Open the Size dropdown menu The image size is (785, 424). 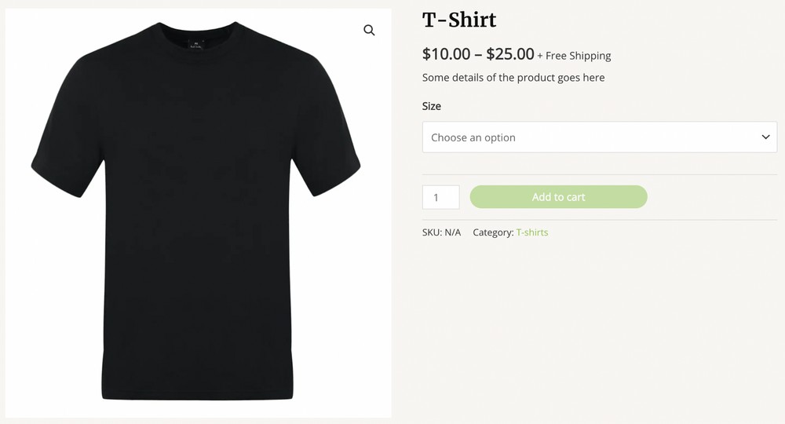pos(599,137)
